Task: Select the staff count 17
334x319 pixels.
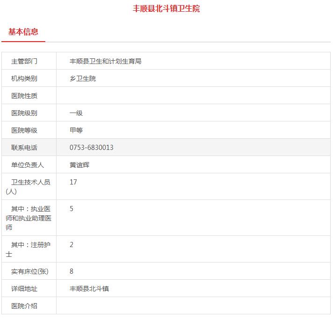Action: pos(73,182)
